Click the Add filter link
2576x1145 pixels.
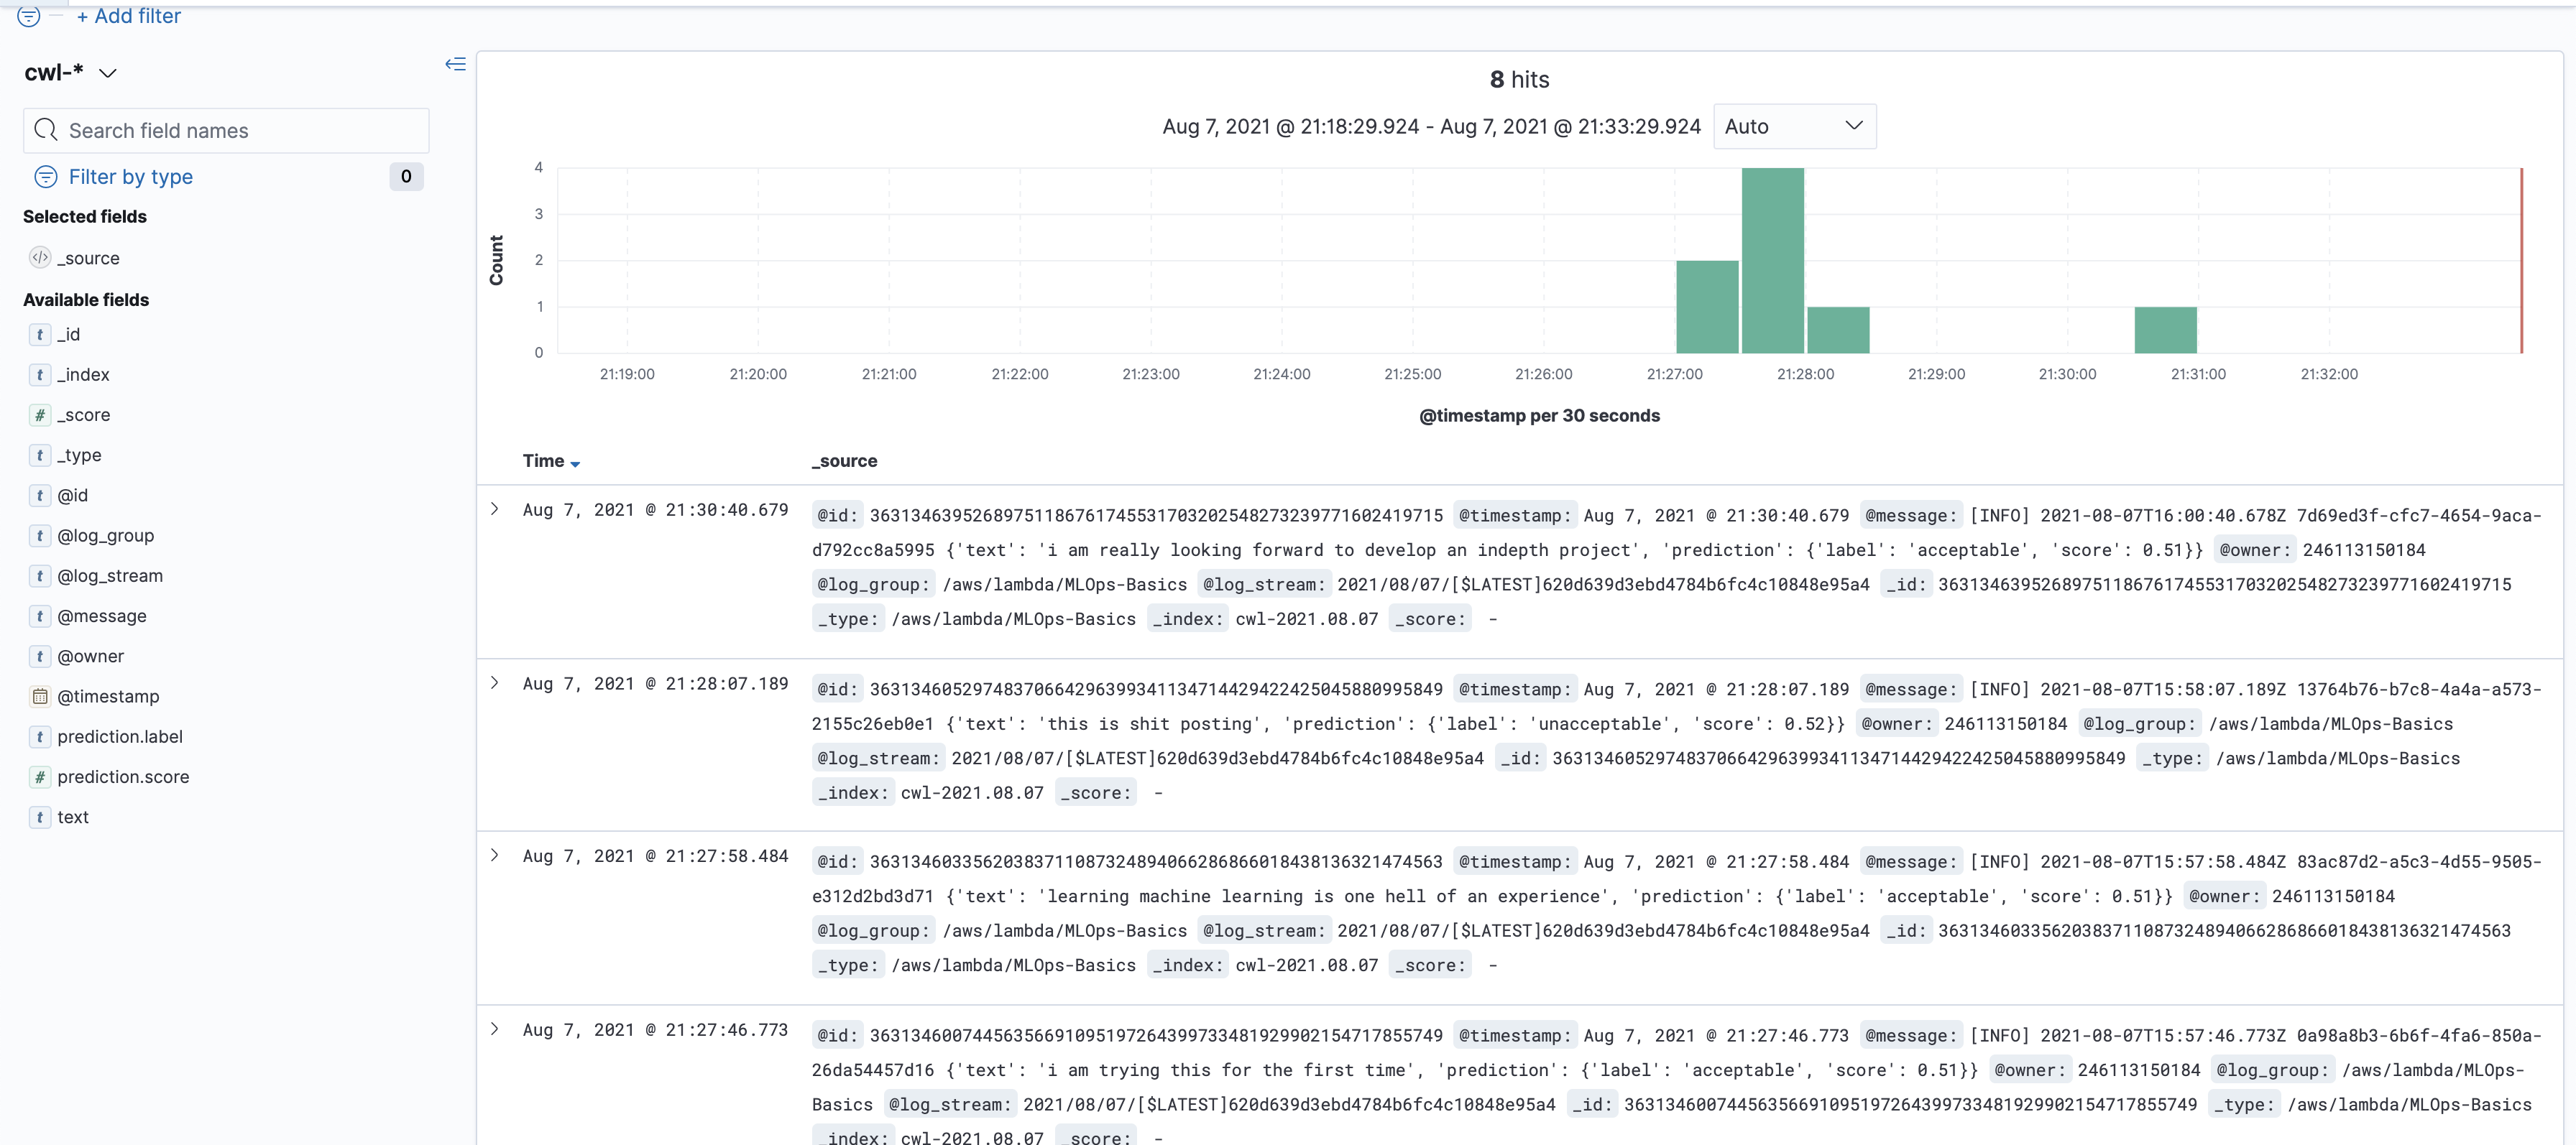point(129,16)
